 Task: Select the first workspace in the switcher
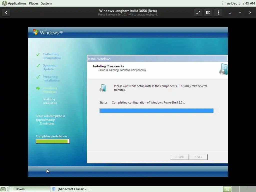227,189
